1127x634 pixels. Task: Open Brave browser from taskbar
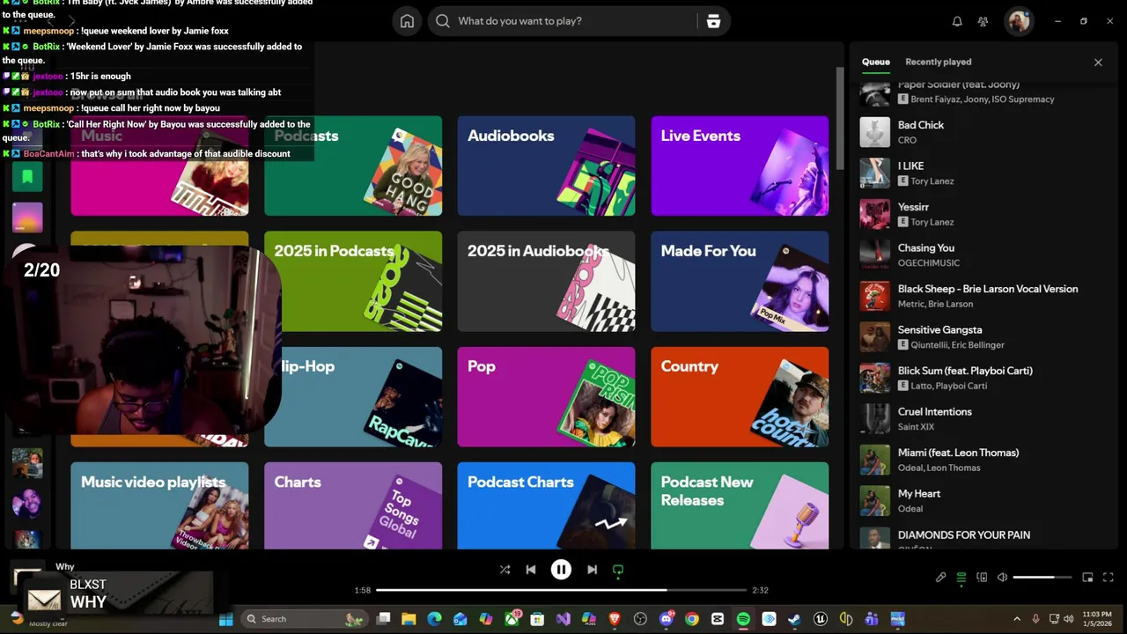click(x=615, y=619)
